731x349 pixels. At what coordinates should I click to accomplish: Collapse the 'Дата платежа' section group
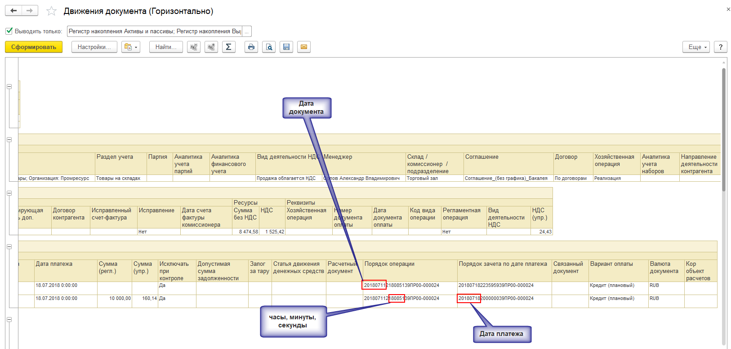[x=9, y=246]
